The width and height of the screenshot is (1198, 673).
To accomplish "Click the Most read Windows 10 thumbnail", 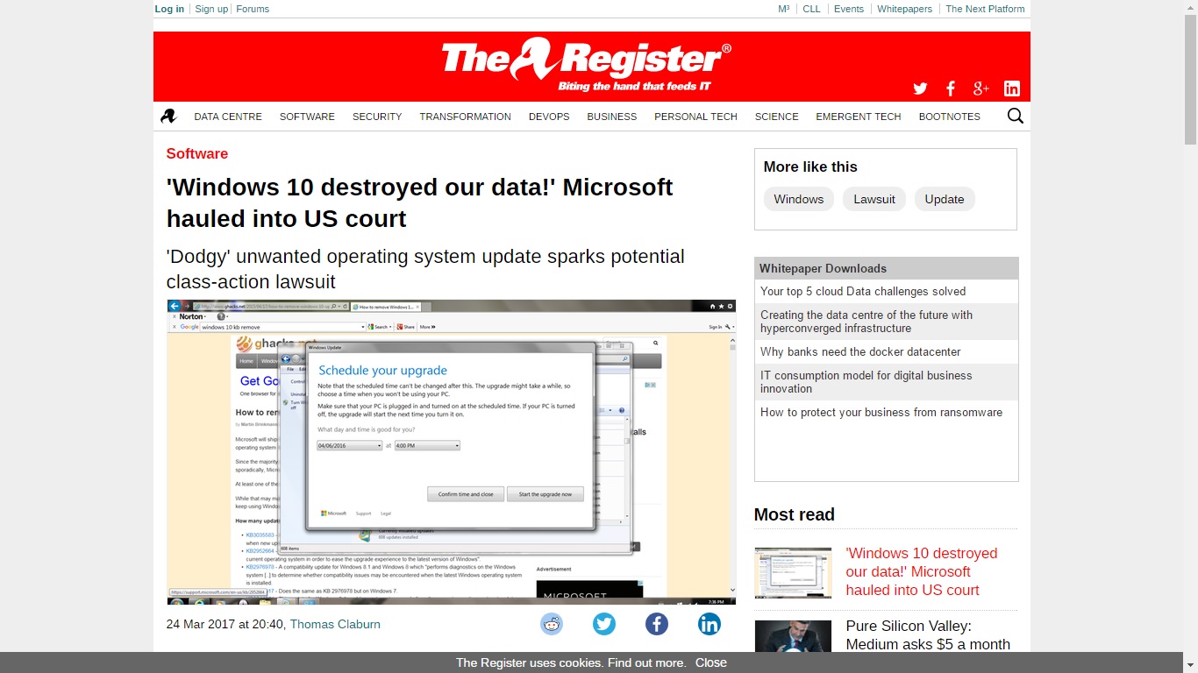I will click(x=793, y=573).
